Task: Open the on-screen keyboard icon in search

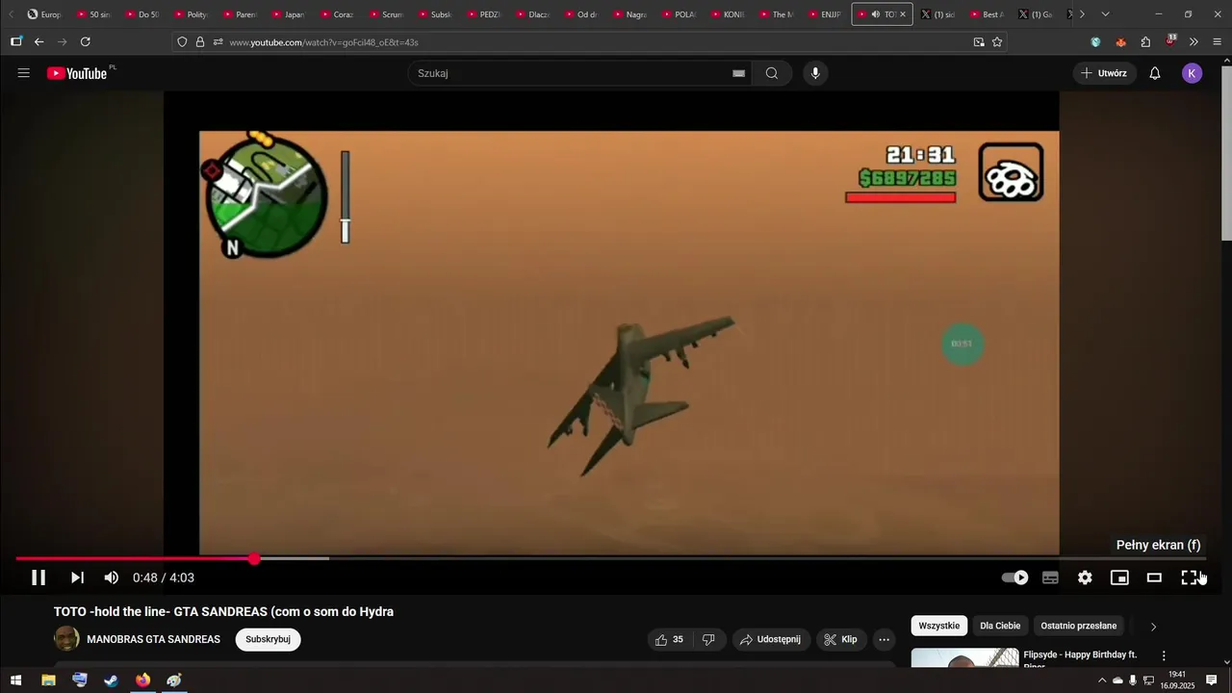Action: (738, 73)
